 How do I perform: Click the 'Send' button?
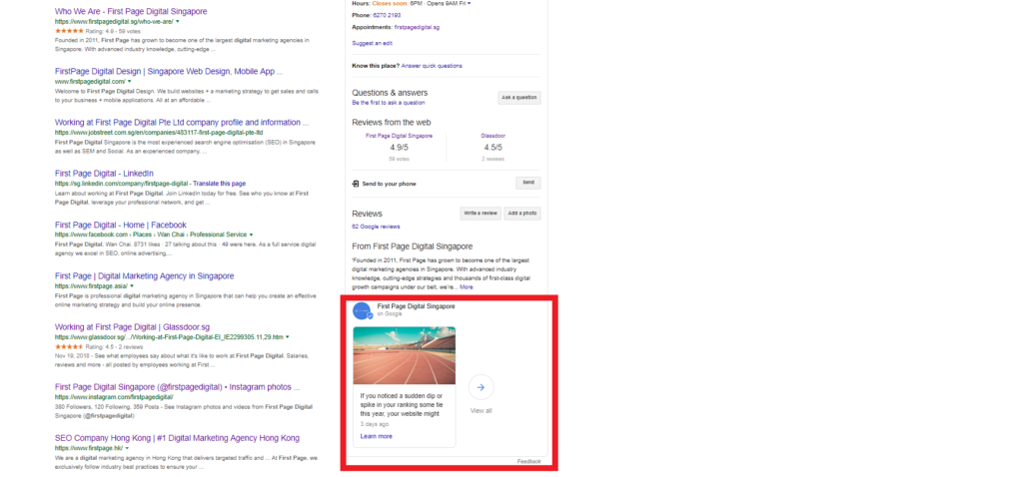(x=527, y=183)
